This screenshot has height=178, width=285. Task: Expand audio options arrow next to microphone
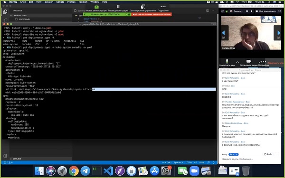(237, 62)
